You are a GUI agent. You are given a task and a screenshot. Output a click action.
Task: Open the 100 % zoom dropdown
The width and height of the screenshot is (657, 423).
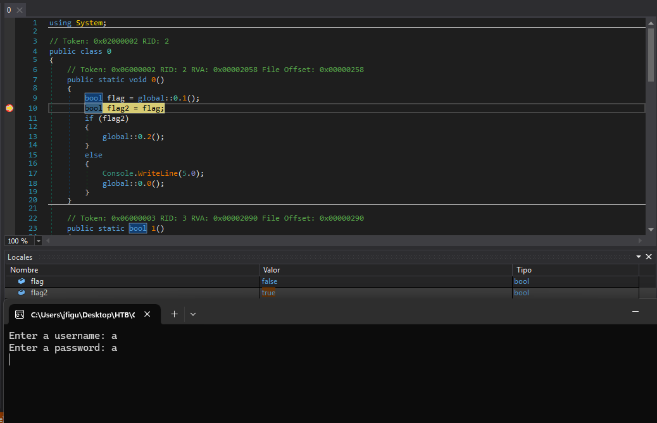tap(39, 241)
